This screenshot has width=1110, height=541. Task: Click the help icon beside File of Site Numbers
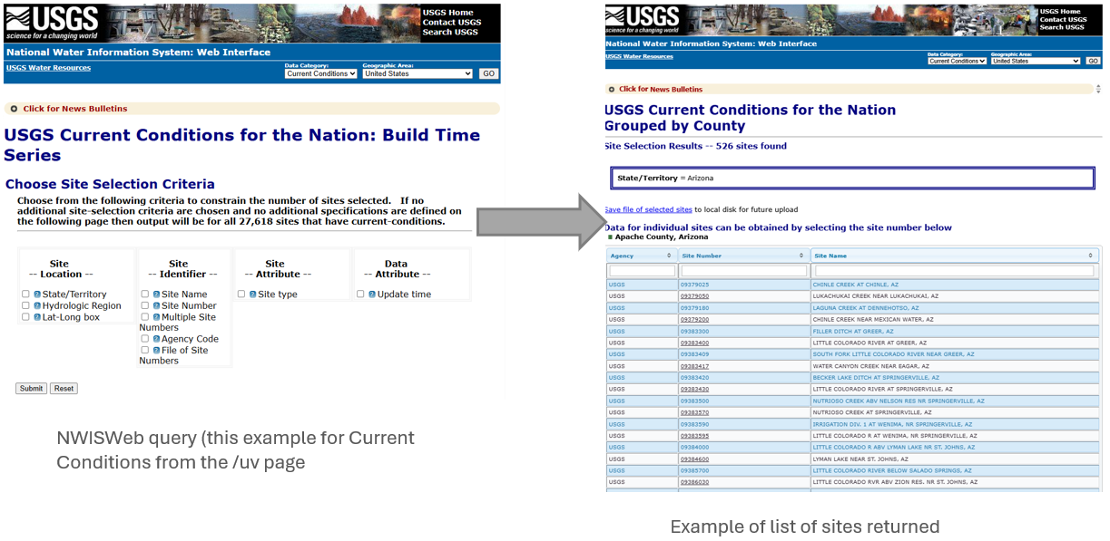156,350
